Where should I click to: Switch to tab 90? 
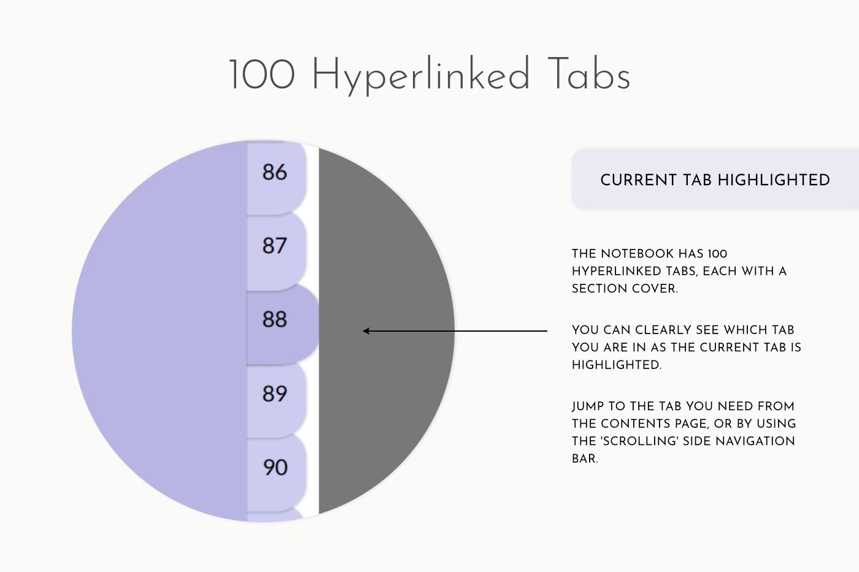[275, 468]
